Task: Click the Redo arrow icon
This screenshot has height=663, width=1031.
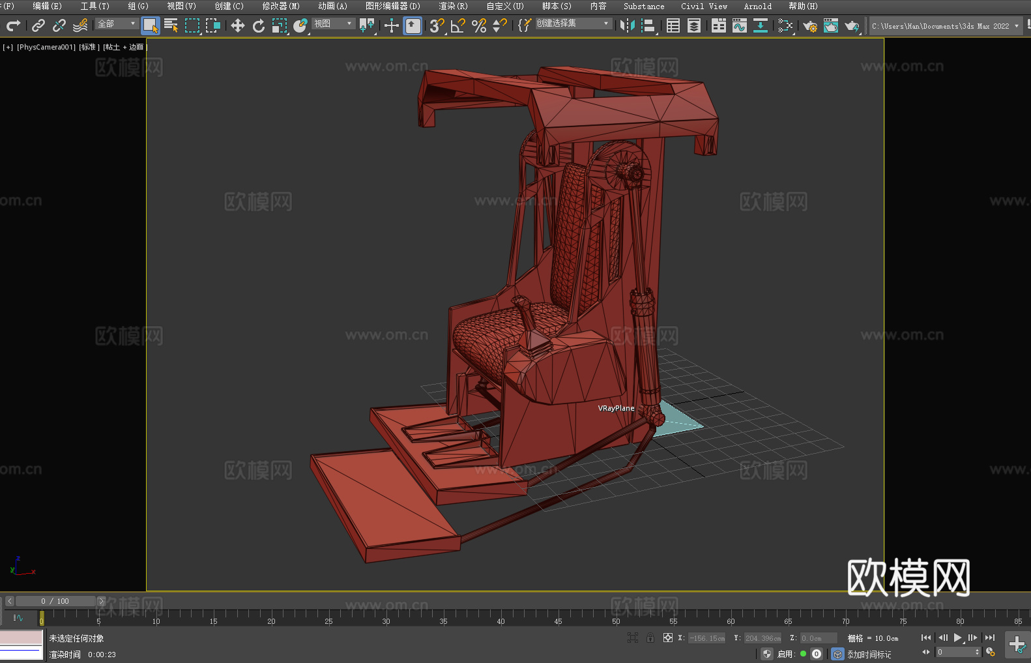Action: [x=13, y=25]
